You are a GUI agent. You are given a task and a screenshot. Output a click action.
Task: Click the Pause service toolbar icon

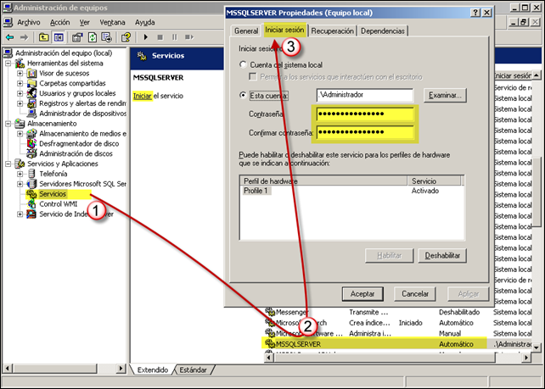[x=175, y=37]
